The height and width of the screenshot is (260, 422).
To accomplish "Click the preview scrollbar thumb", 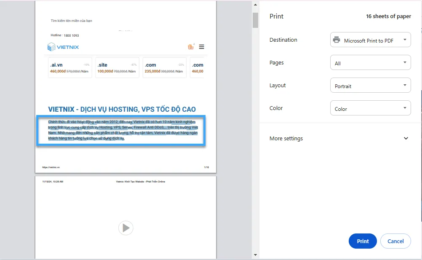I will [x=255, y=20].
